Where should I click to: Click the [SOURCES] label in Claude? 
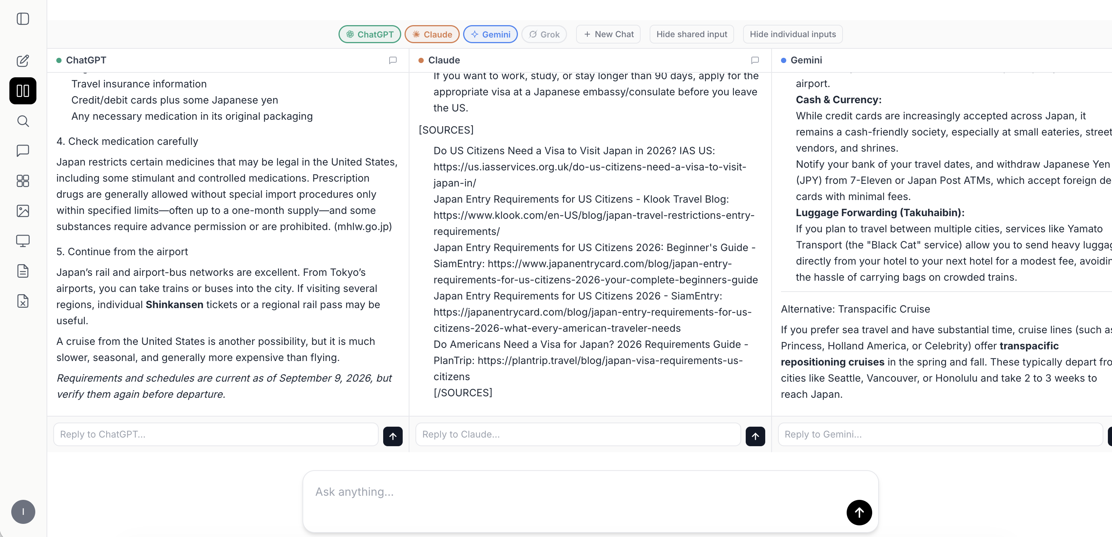pyautogui.click(x=446, y=130)
